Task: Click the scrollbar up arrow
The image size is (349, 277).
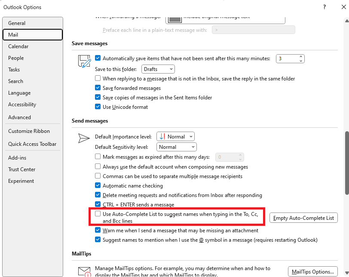Action: [x=347, y=21]
